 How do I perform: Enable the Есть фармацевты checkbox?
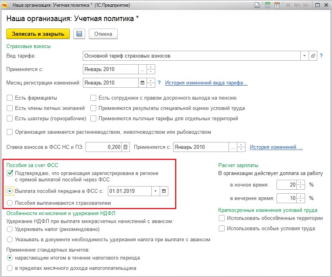coord(10,98)
